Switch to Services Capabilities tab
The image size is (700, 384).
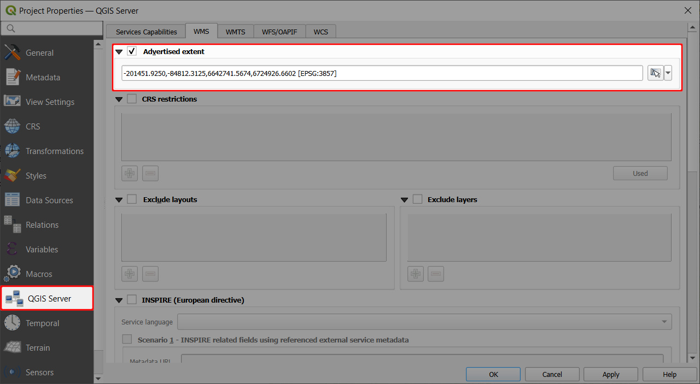click(x=147, y=32)
